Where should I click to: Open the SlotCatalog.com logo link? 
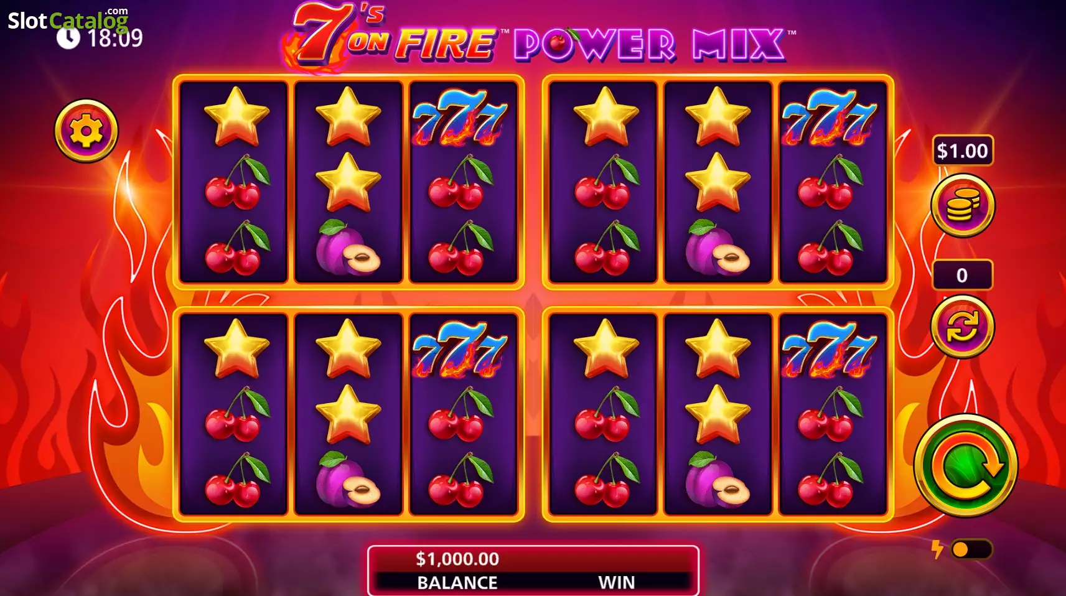coord(68,20)
